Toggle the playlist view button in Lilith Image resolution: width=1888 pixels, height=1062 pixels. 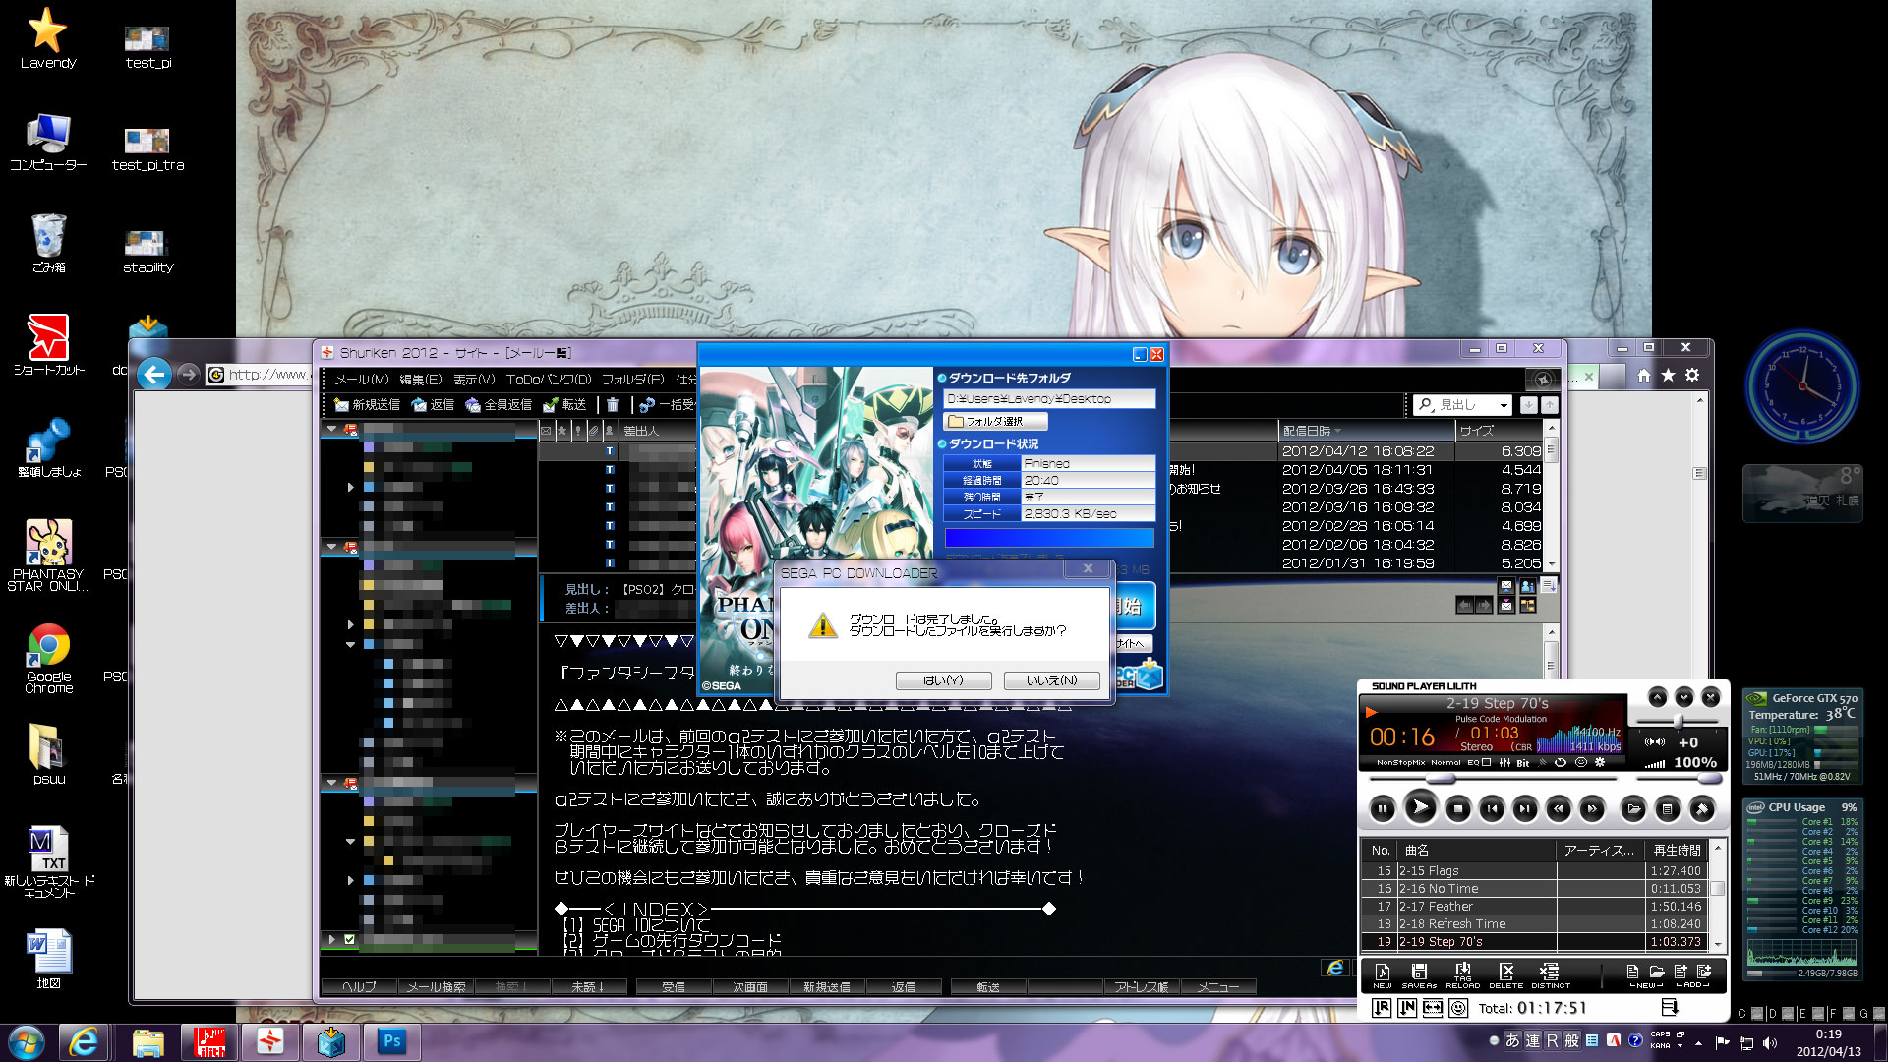1668,809
